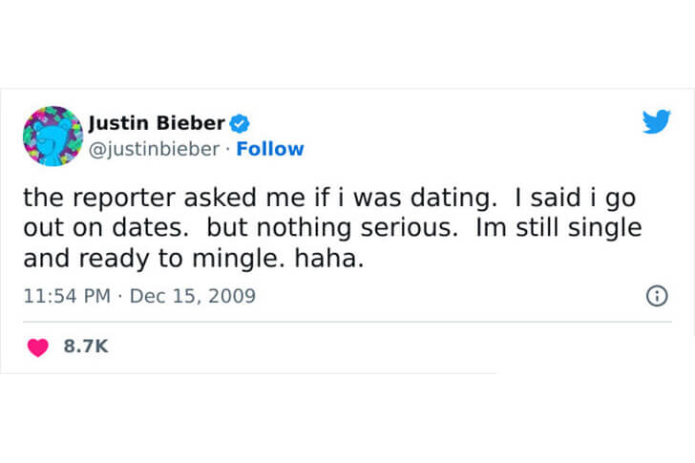The image size is (695, 463).
Task: Select the word 'haha.' in tweet
Action: pos(329,259)
